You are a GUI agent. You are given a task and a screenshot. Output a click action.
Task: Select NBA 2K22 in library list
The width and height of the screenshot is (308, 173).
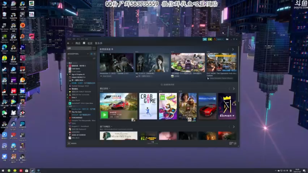coord(75,138)
